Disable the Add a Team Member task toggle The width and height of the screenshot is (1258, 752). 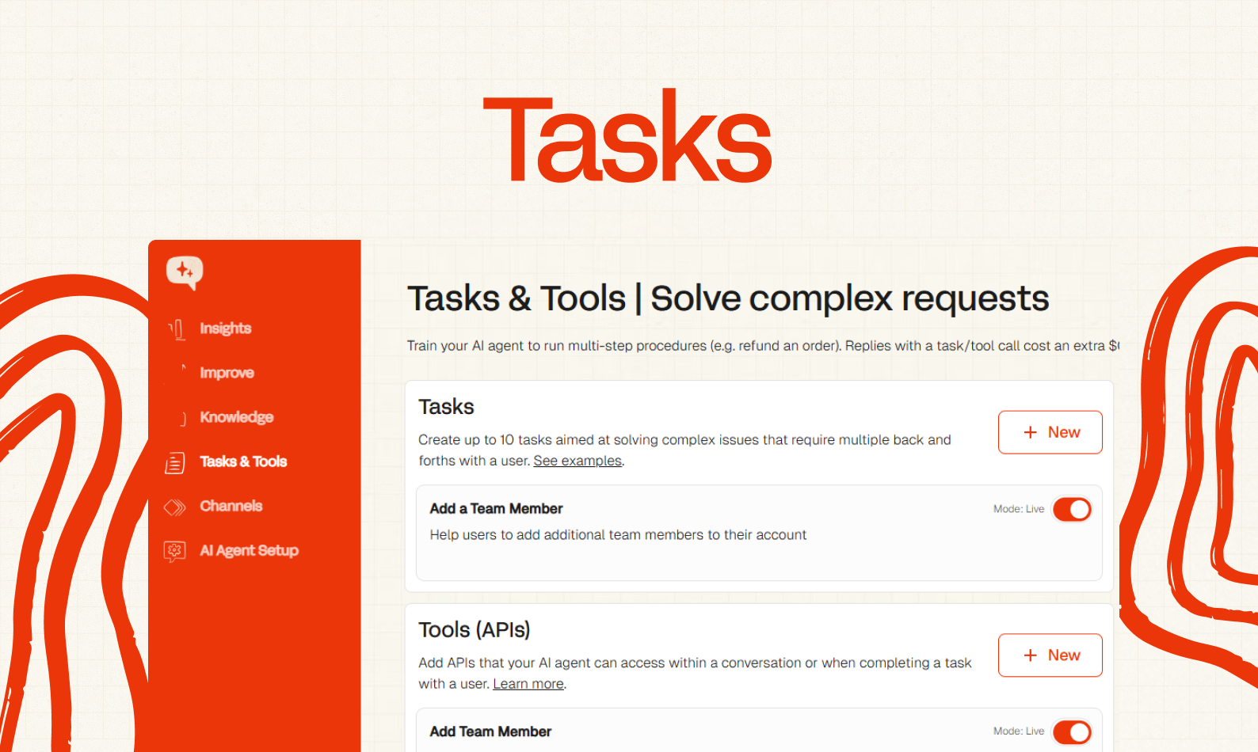click(x=1072, y=509)
